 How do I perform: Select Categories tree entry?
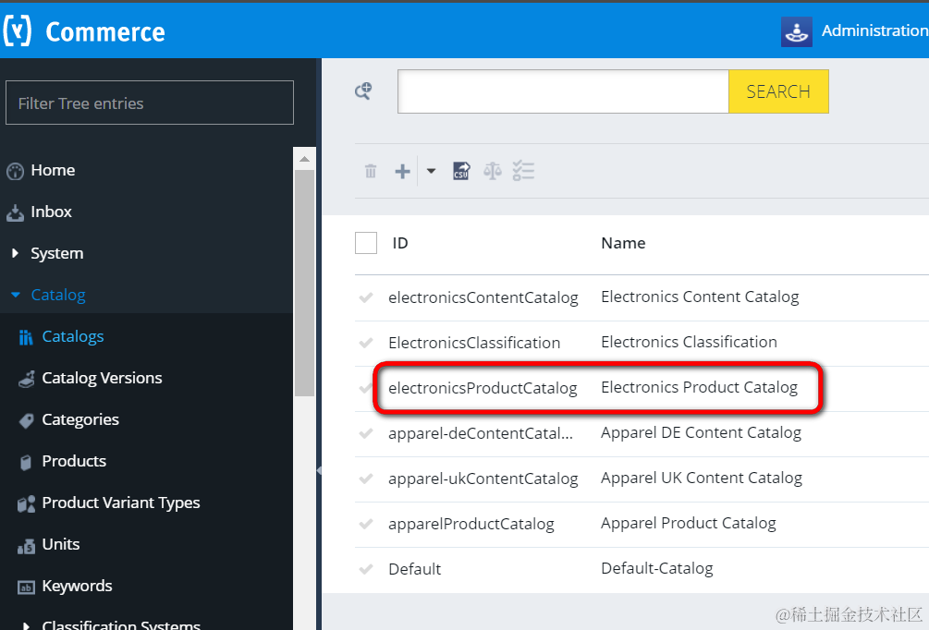point(80,419)
